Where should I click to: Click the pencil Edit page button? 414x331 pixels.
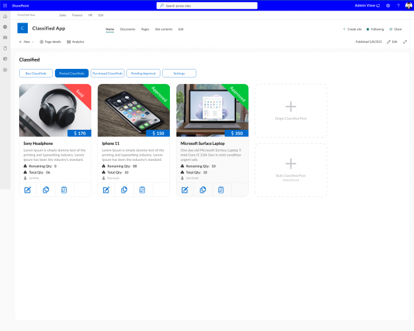click(392, 42)
